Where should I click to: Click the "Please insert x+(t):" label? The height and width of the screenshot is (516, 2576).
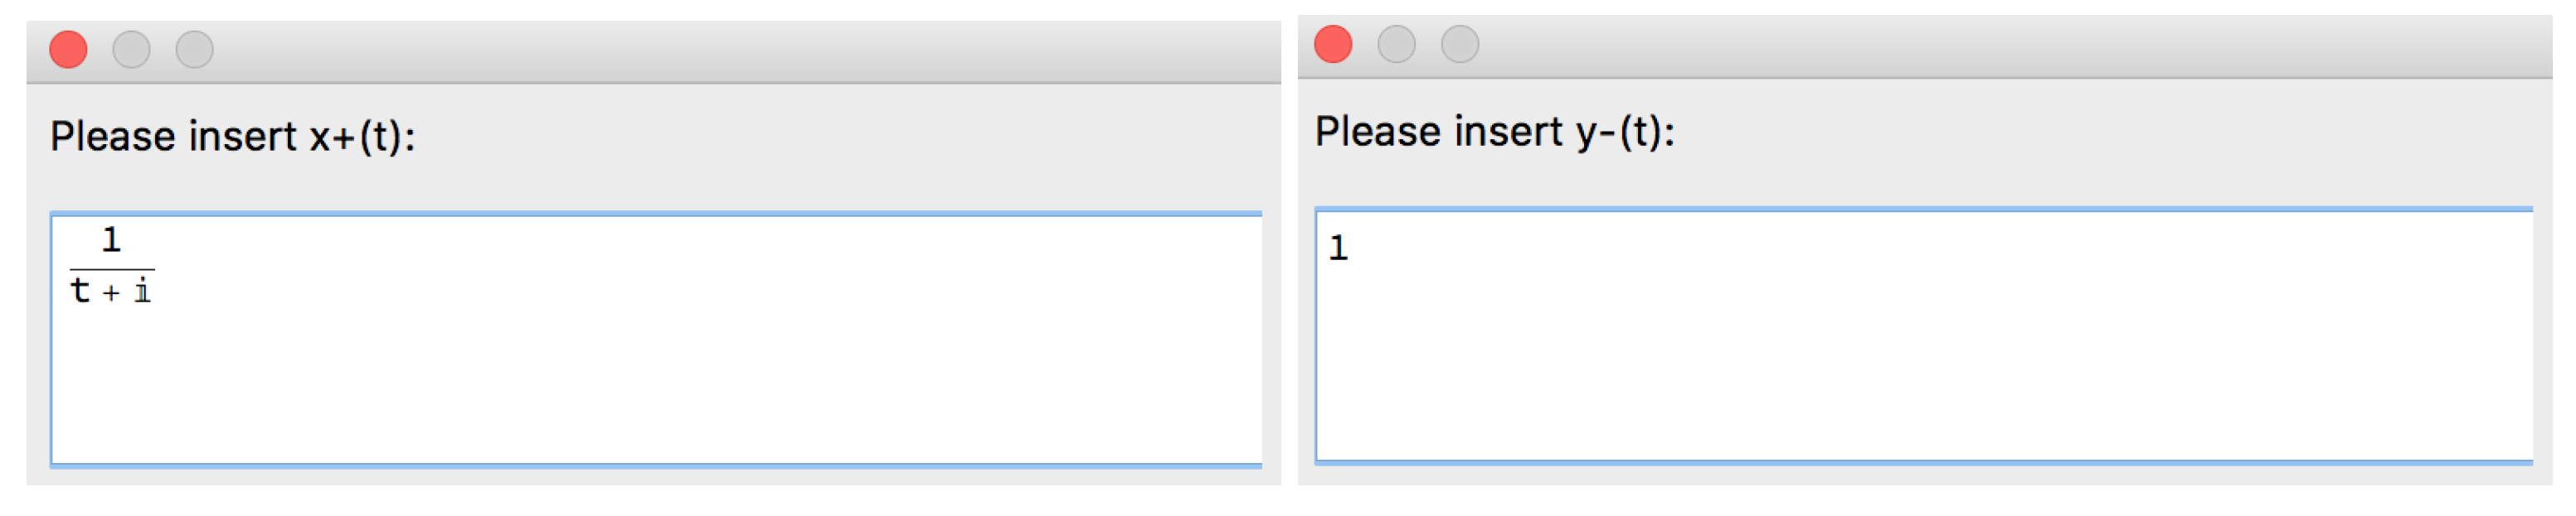[232, 137]
